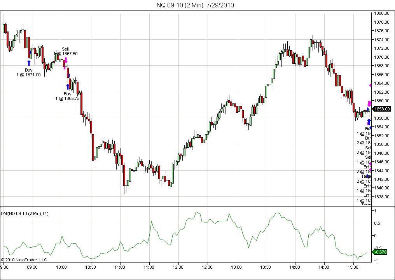Select the magenta diamond marker near 1864.00
Screen dimensions: 395x280
tap(370, 86)
